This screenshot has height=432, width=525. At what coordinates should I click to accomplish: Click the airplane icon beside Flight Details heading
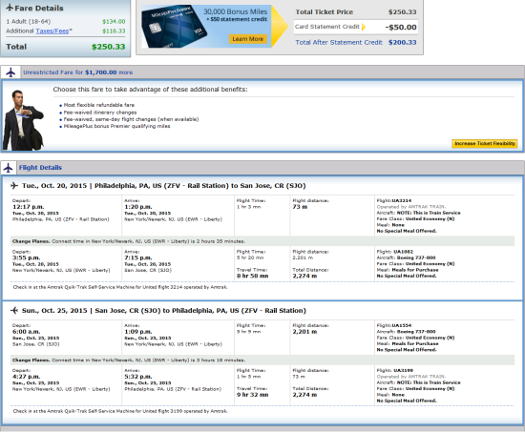8,168
